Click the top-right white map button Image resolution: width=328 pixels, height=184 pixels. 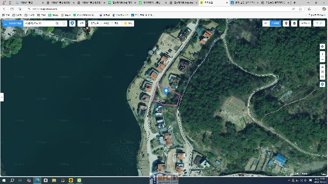point(319,23)
